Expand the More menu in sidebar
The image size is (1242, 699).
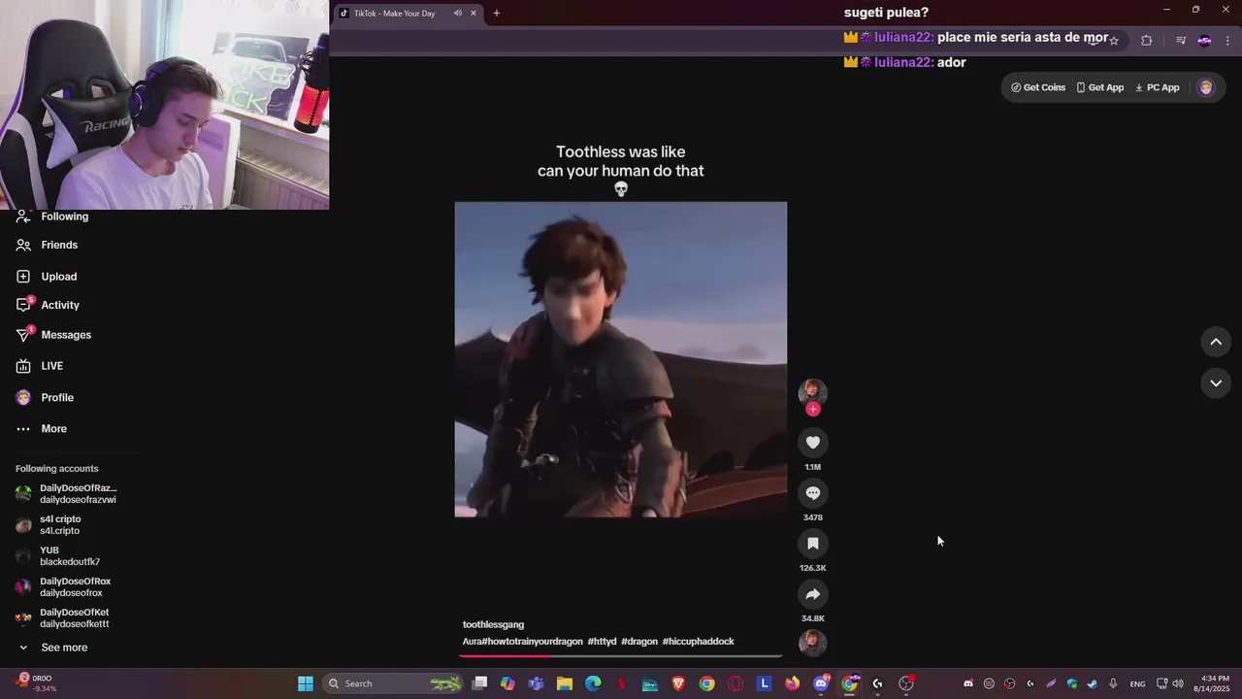click(x=42, y=428)
